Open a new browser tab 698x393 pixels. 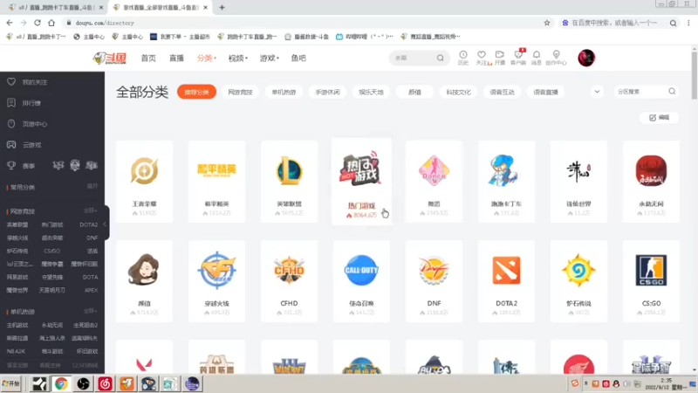pos(222,7)
